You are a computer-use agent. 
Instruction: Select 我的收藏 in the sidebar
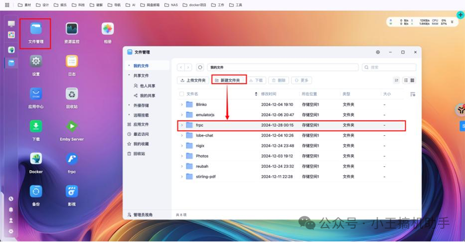pyautogui.click(x=141, y=144)
